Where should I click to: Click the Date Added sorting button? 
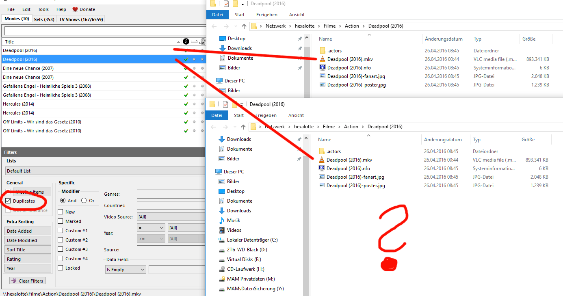click(x=28, y=231)
